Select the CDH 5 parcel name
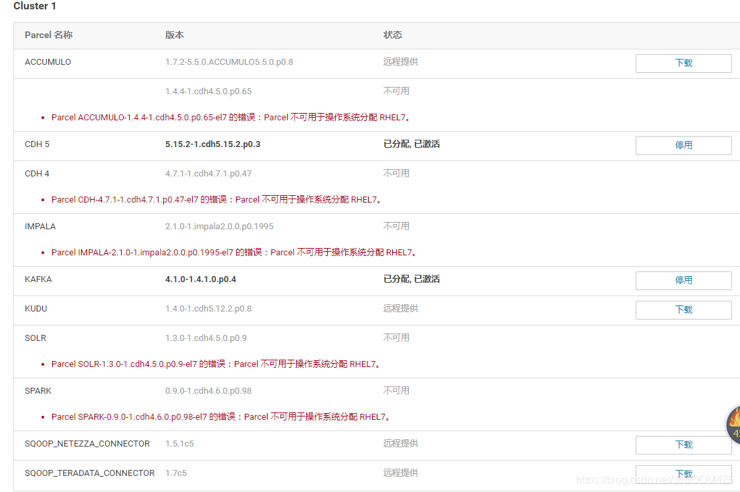The height and width of the screenshot is (492, 740). pos(38,144)
